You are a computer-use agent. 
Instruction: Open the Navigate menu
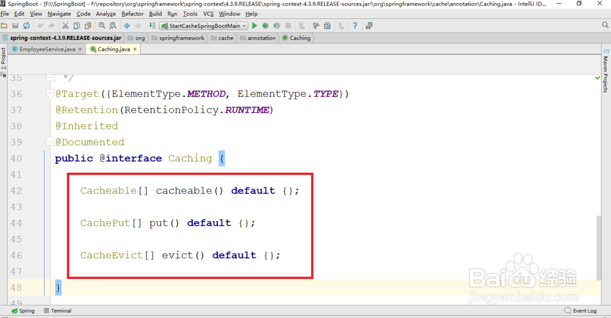(59, 13)
